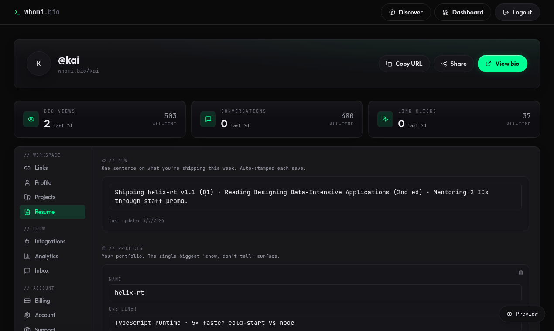Click the share nodes icon in Share
554x331 pixels.
pyautogui.click(x=444, y=64)
